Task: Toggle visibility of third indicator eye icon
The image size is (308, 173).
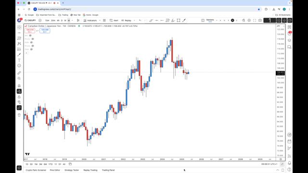Action: [31, 42]
